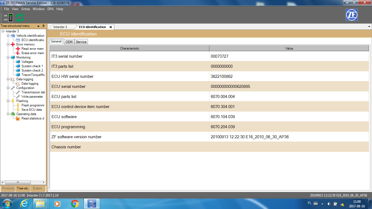372x209 pixels.
Task: Toggle the ON/OFF connection switch
Action: coord(11,18)
